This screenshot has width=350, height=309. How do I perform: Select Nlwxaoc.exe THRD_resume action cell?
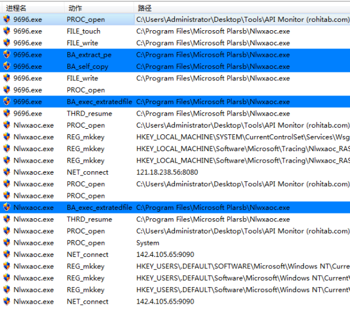click(x=89, y=219)
